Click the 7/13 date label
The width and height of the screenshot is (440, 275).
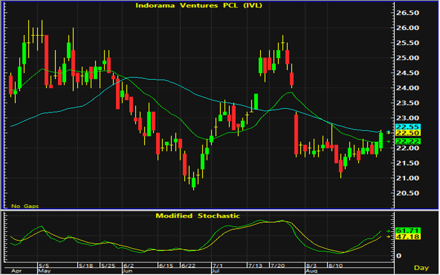pos(255,266)
